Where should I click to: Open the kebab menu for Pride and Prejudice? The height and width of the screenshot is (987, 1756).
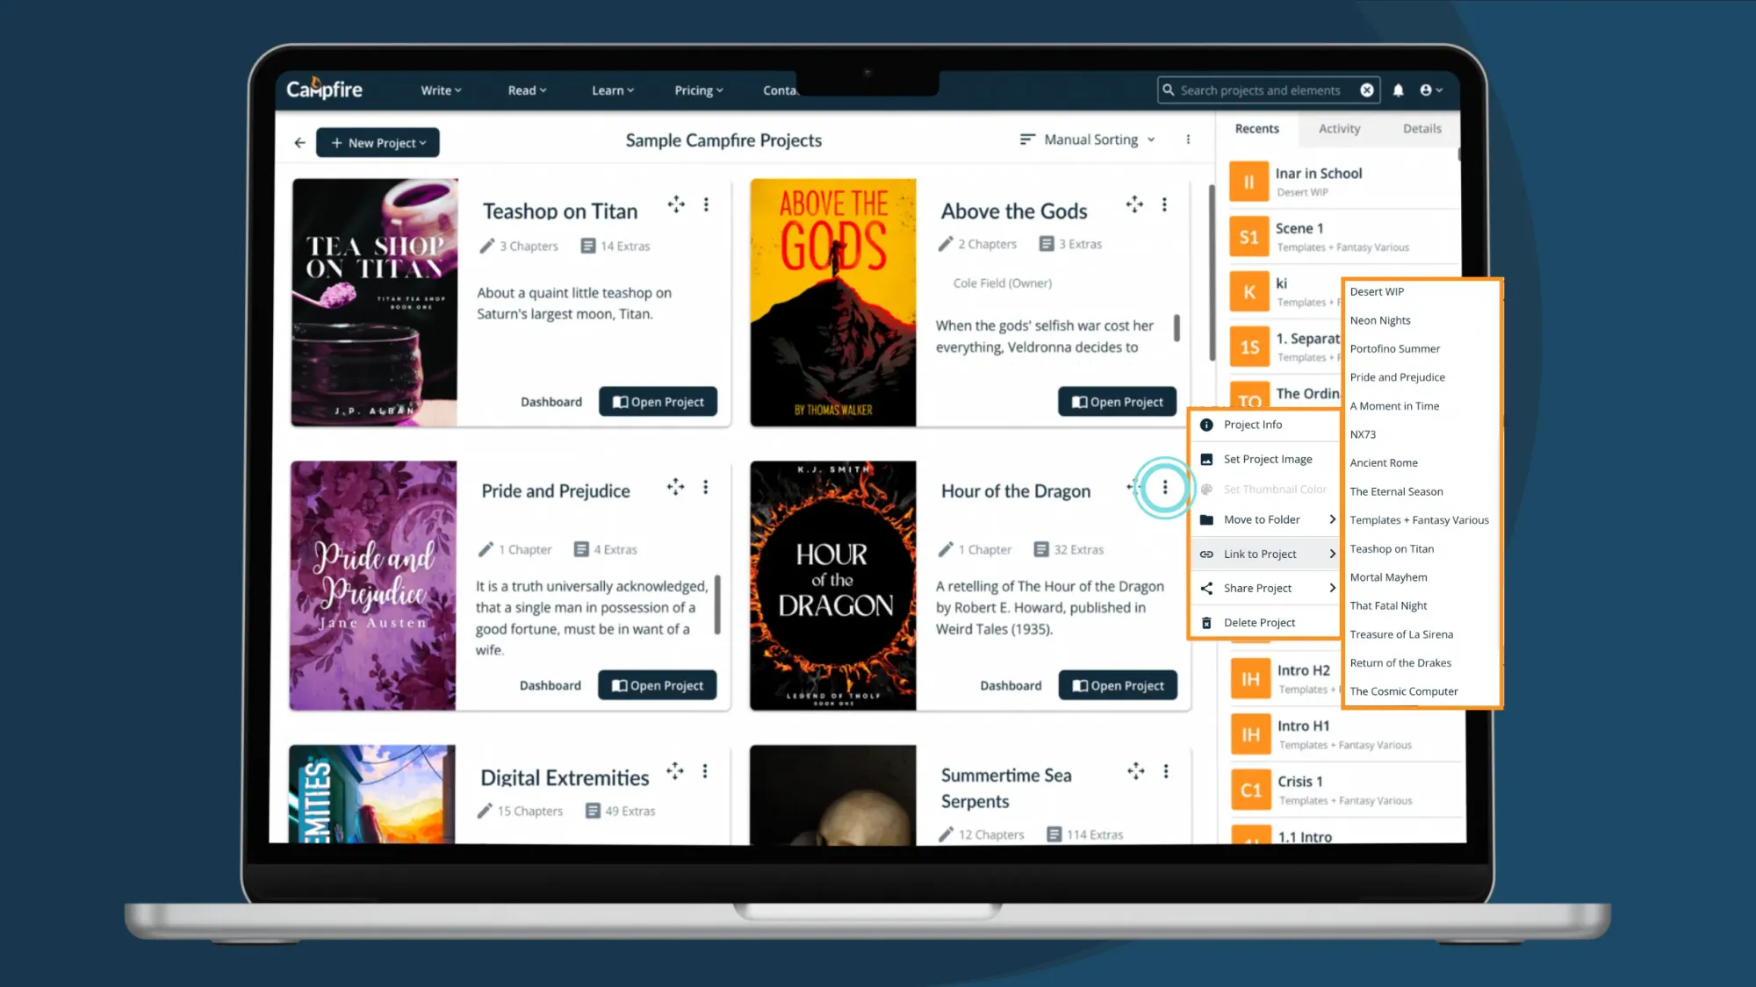pyautogui.click(x=705, y=487)
